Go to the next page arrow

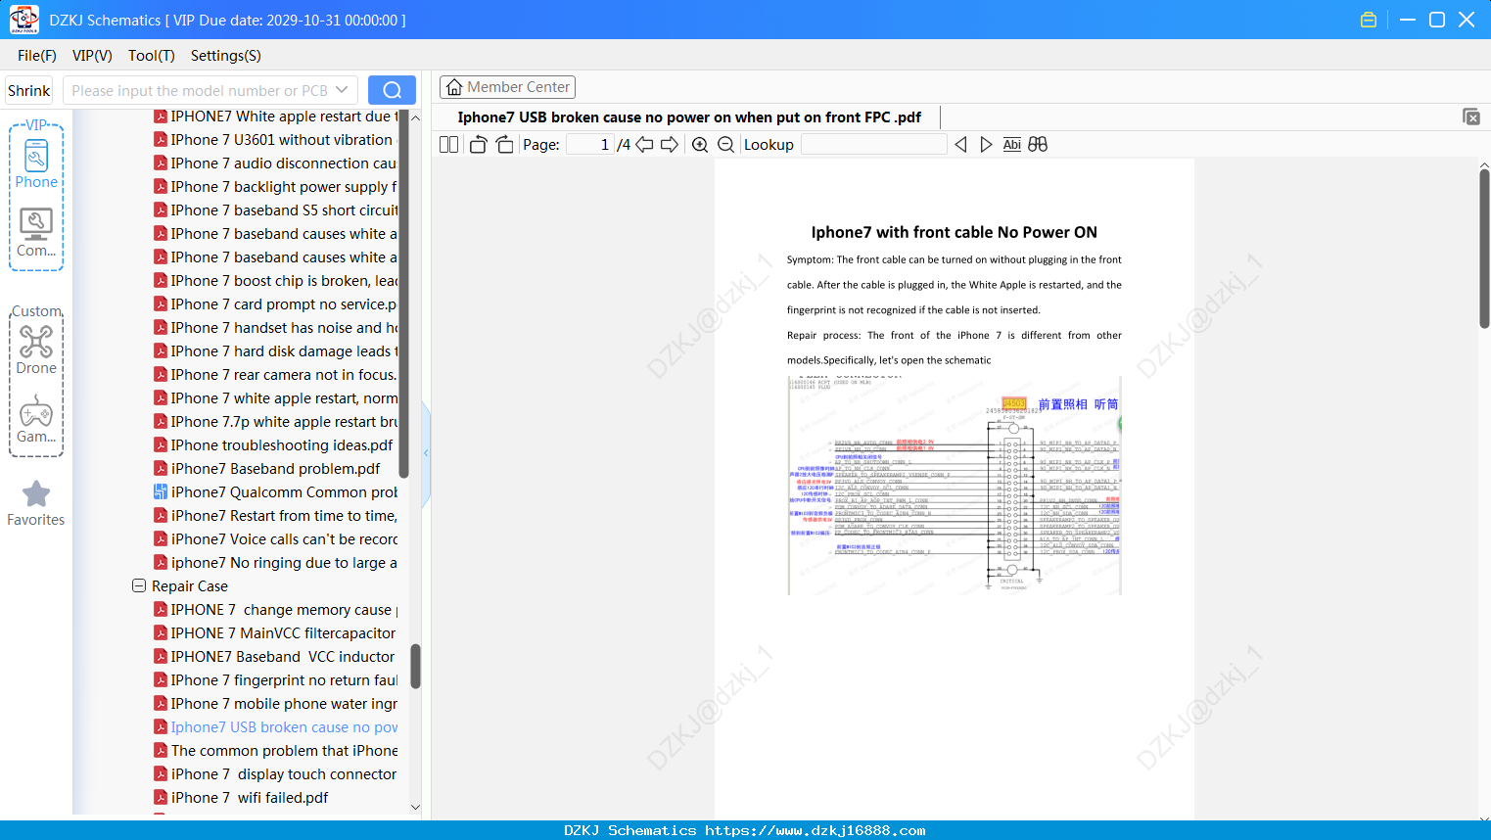pyautogui.click(x=670, y=145)
